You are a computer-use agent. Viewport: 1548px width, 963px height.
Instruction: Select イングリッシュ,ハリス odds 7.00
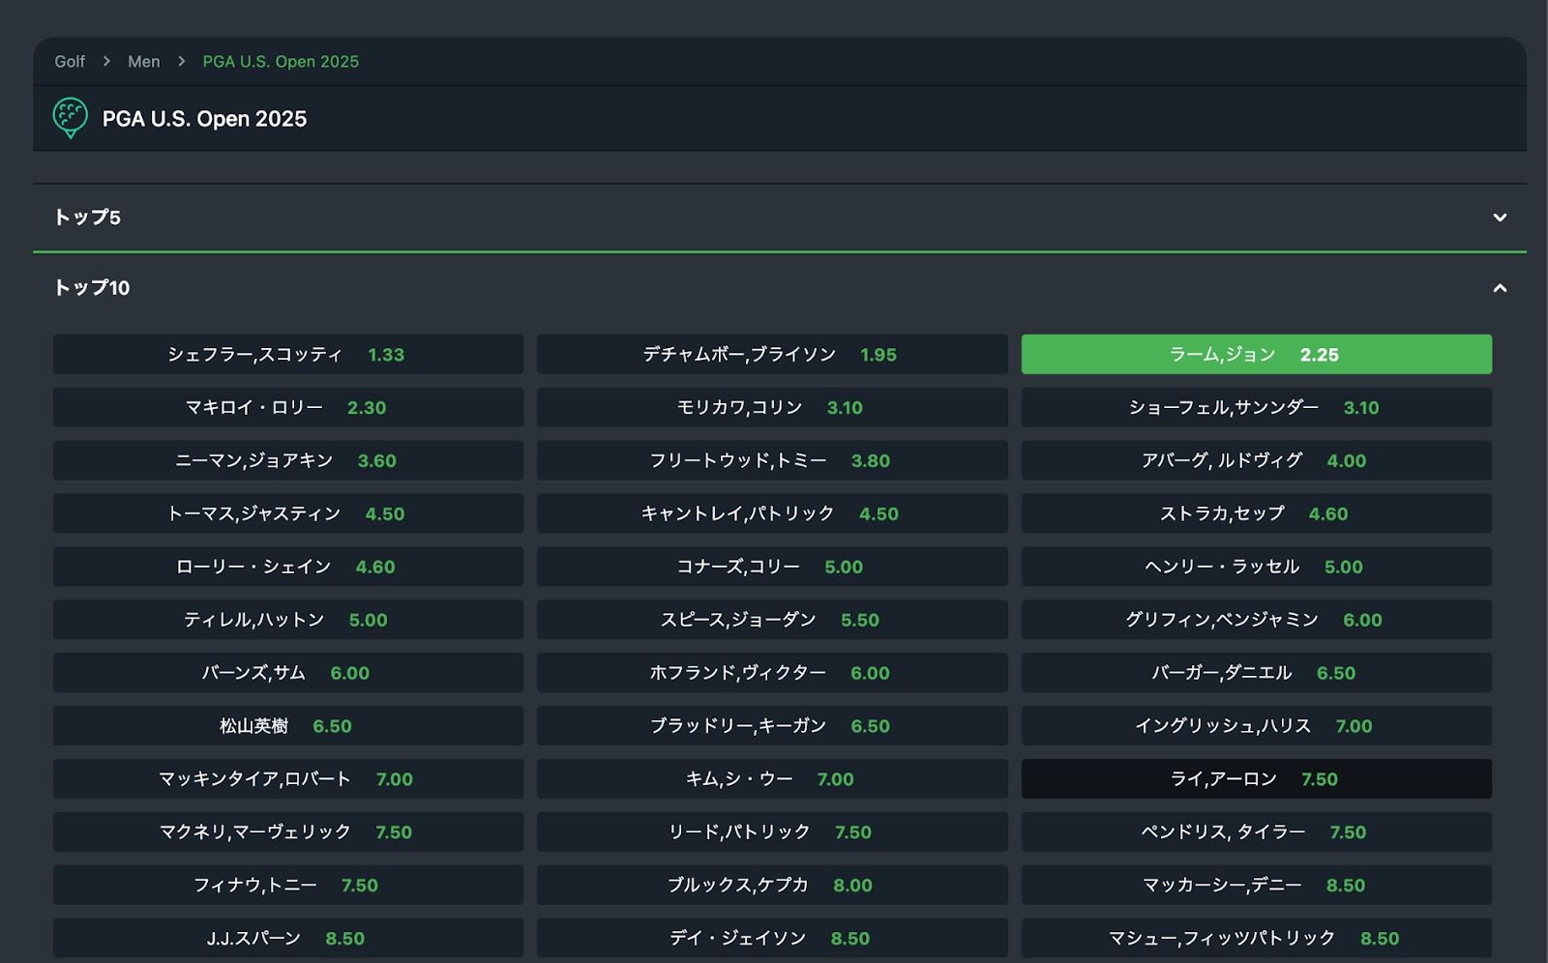(x=1257, y=726)
